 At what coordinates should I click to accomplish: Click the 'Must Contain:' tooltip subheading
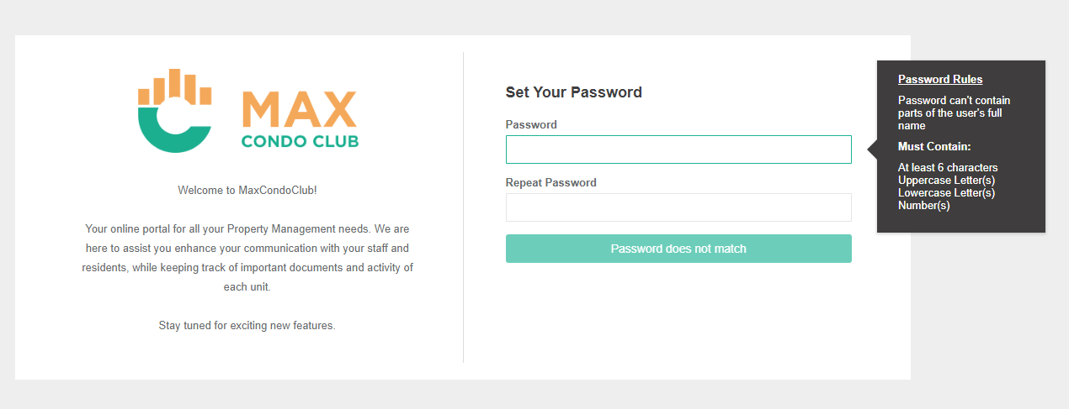pyautogui.click(x=934, y=147)
